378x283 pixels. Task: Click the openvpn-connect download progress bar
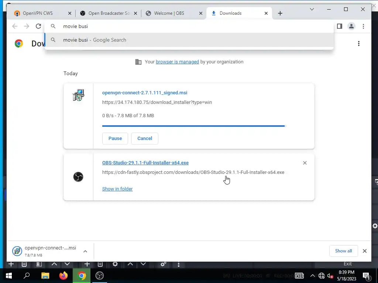tap(193, 126)
